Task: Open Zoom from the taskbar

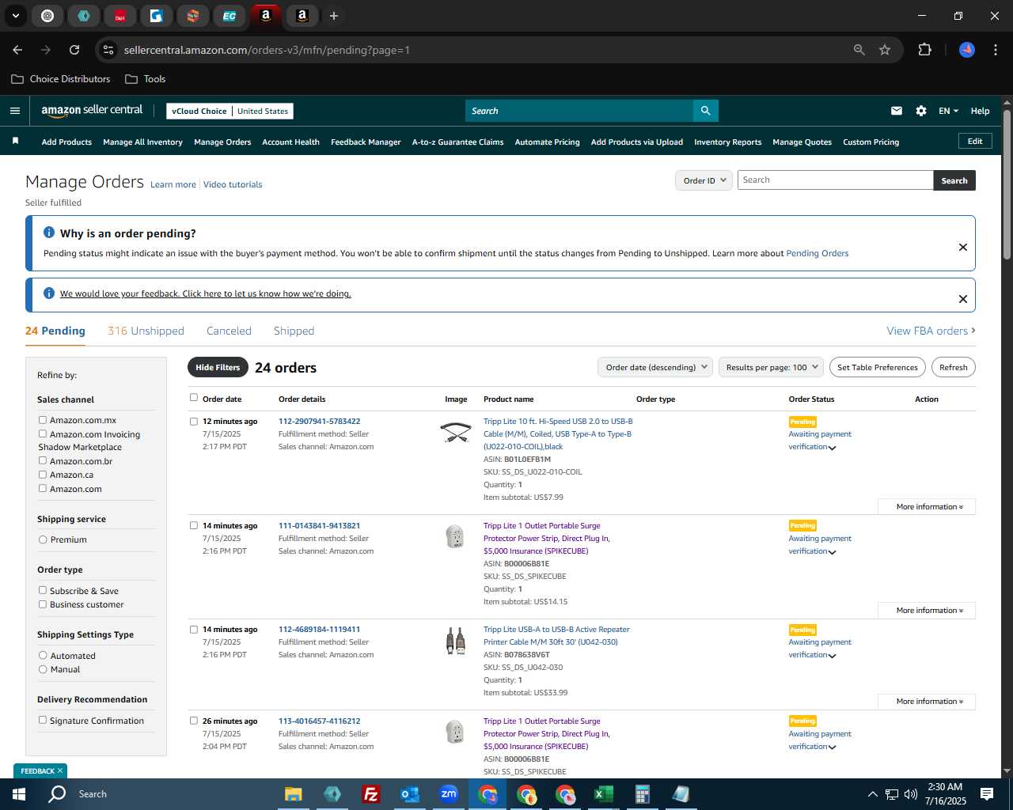Action: click(x=449, y=794)
